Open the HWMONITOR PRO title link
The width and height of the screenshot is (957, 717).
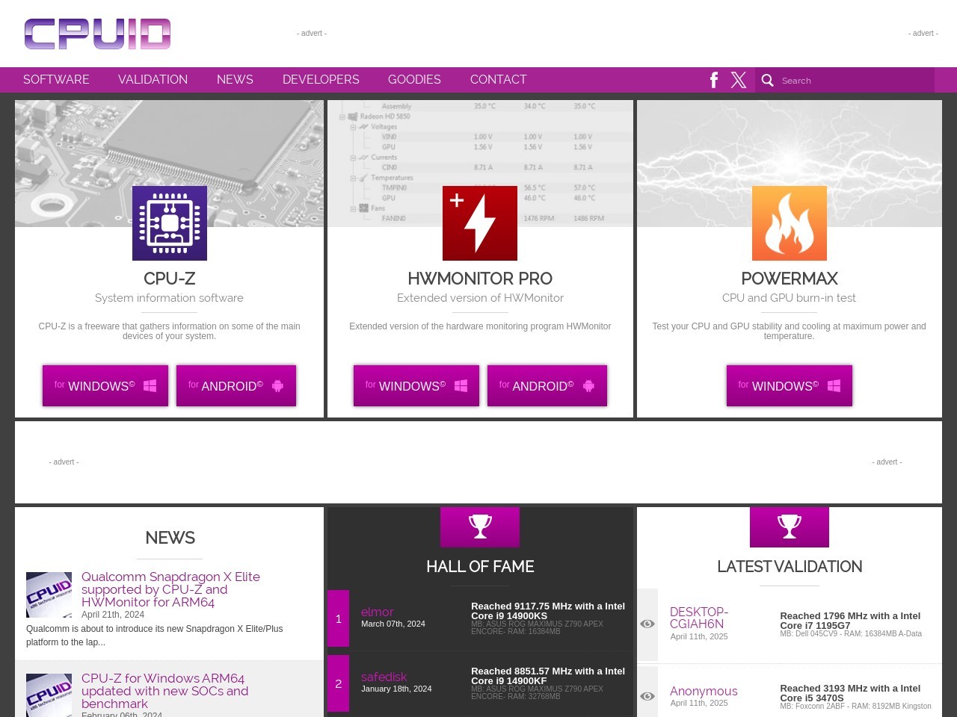click(480, 279)
